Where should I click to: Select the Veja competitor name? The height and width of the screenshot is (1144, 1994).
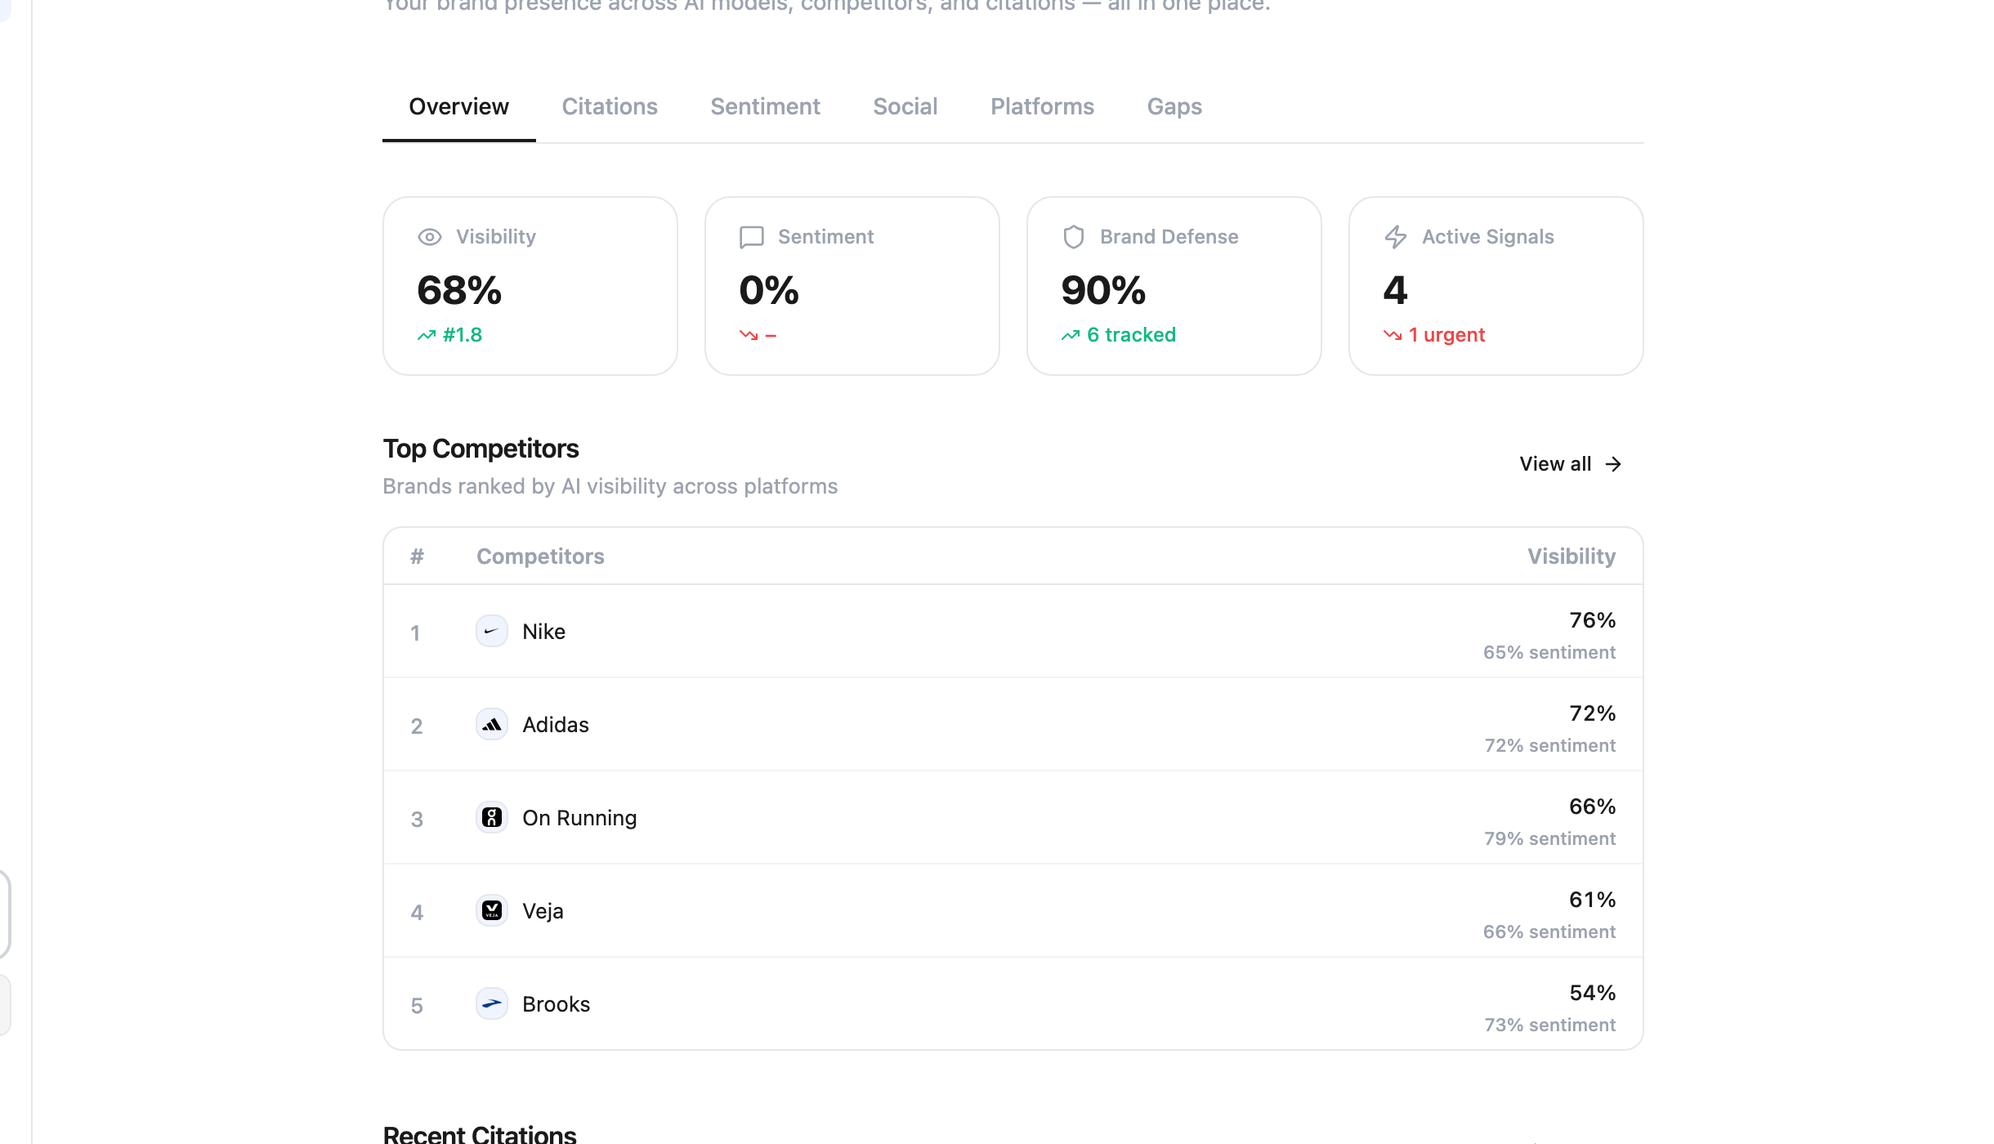pos(543,911)
